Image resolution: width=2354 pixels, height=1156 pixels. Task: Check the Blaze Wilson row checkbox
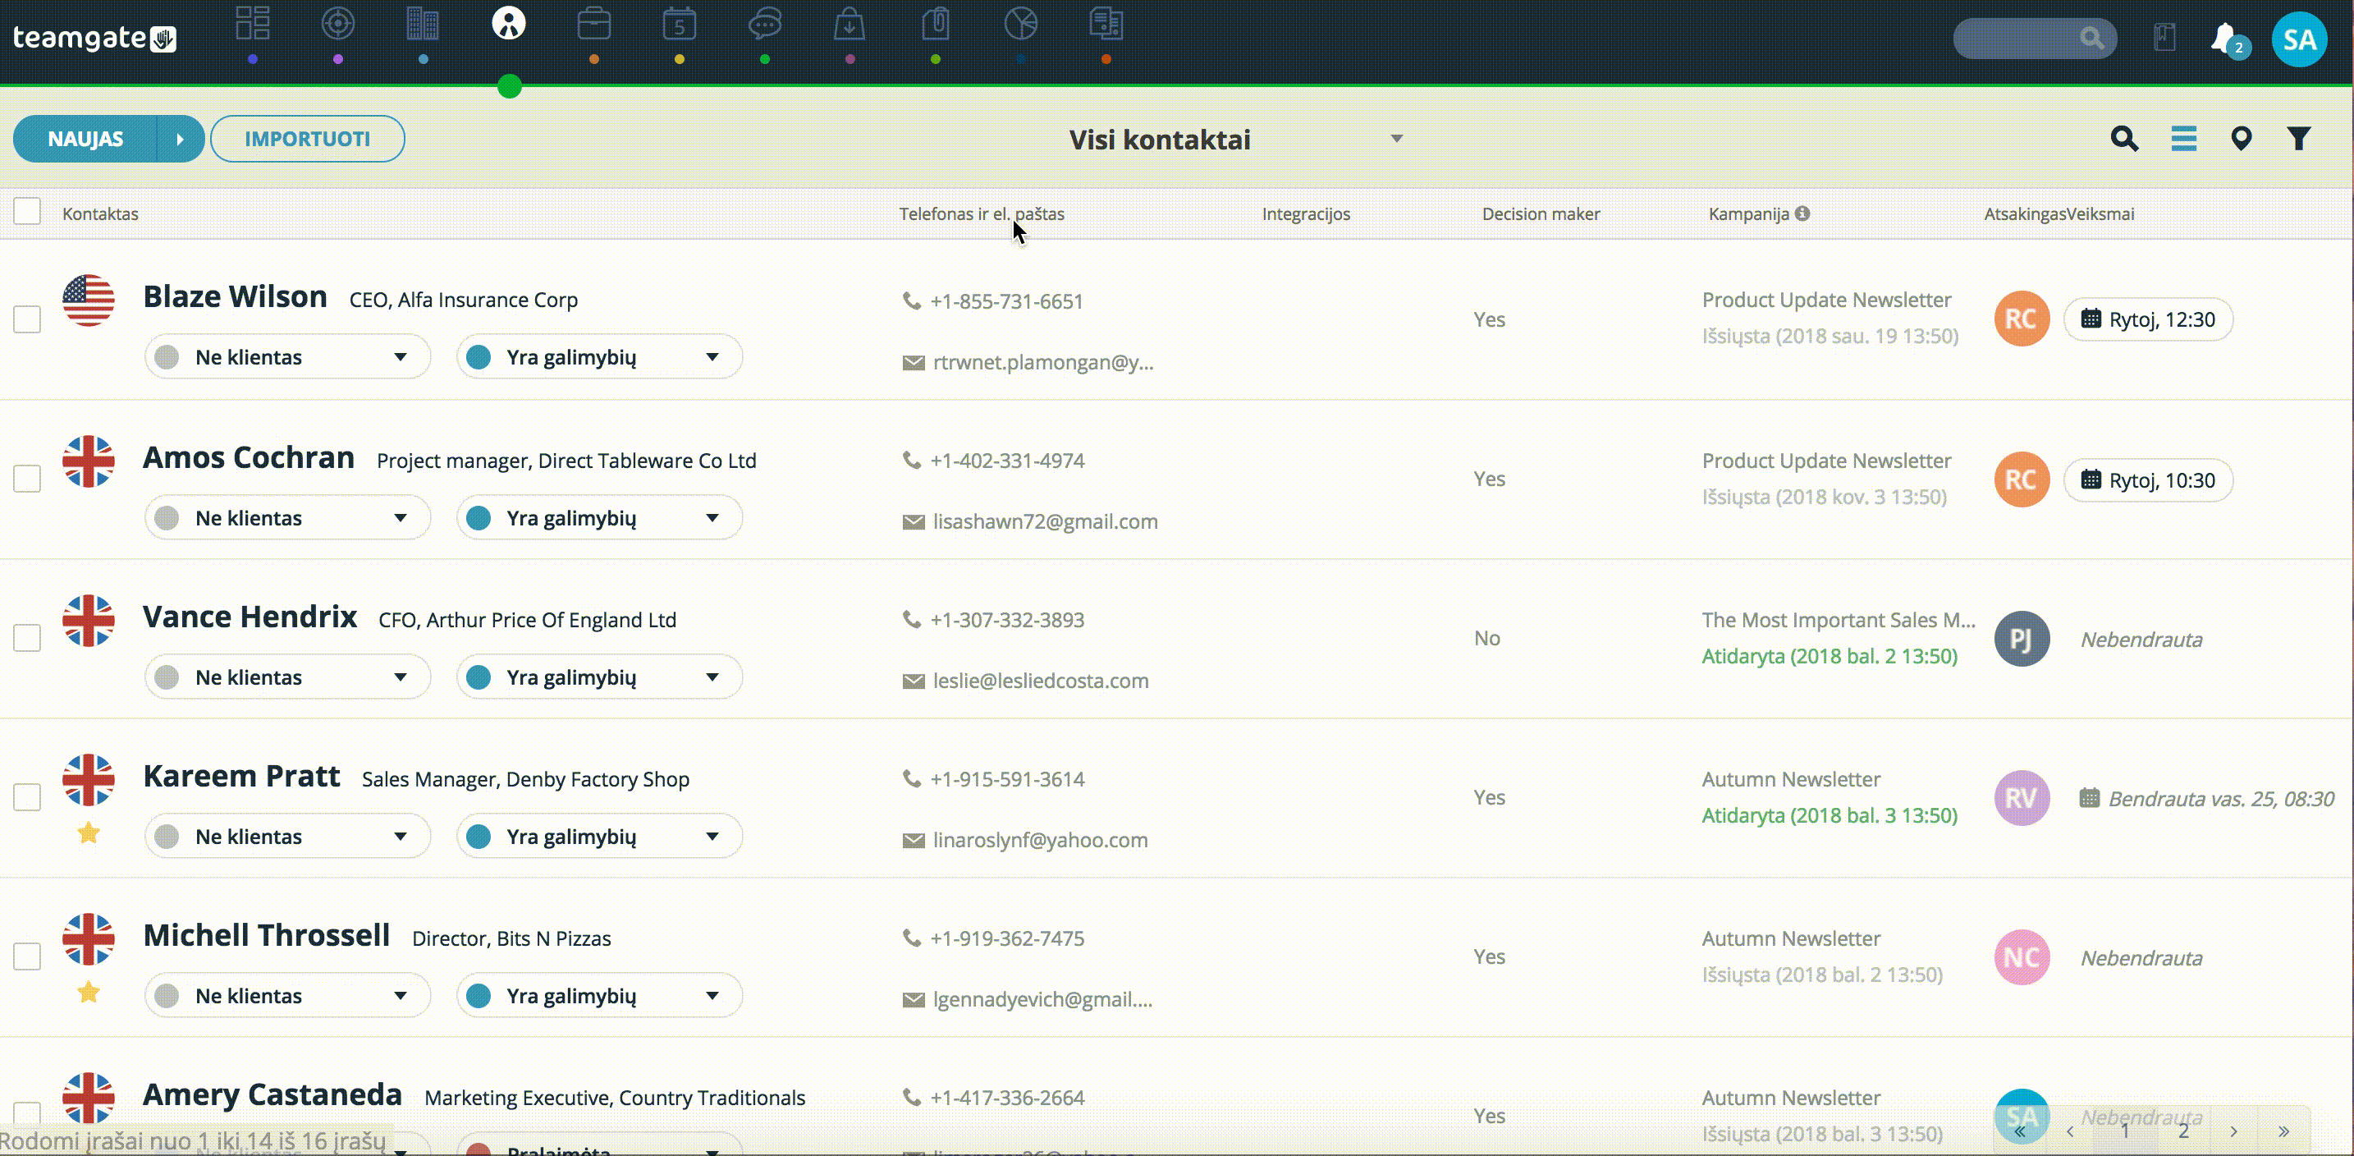27,319
